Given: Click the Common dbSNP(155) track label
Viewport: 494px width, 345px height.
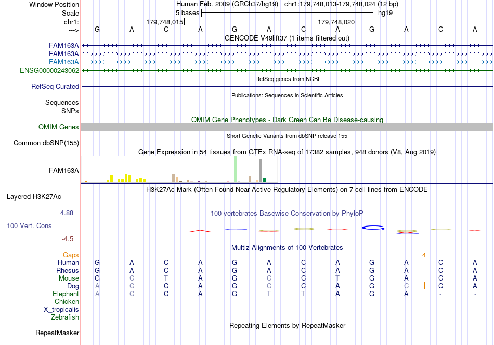Looking at the screenshot, I should pyautogui.click(x=46, y=143).
